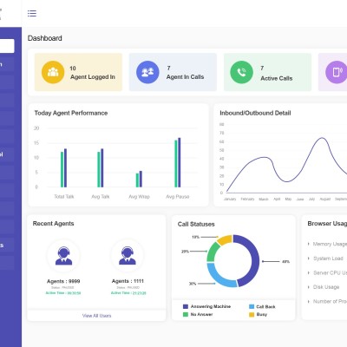The height and width of the screenshot is (347, 347).
Task: Expand the System Load item
Action: click(325, 259)
